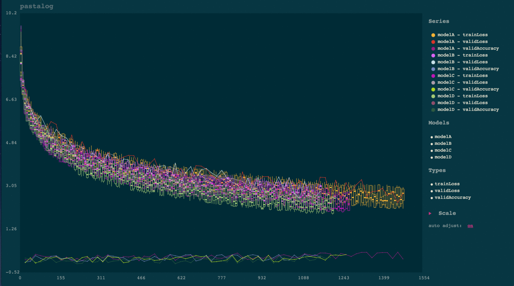
Task: Click the 'Models' heading
Action: click(x=439, y=123)
